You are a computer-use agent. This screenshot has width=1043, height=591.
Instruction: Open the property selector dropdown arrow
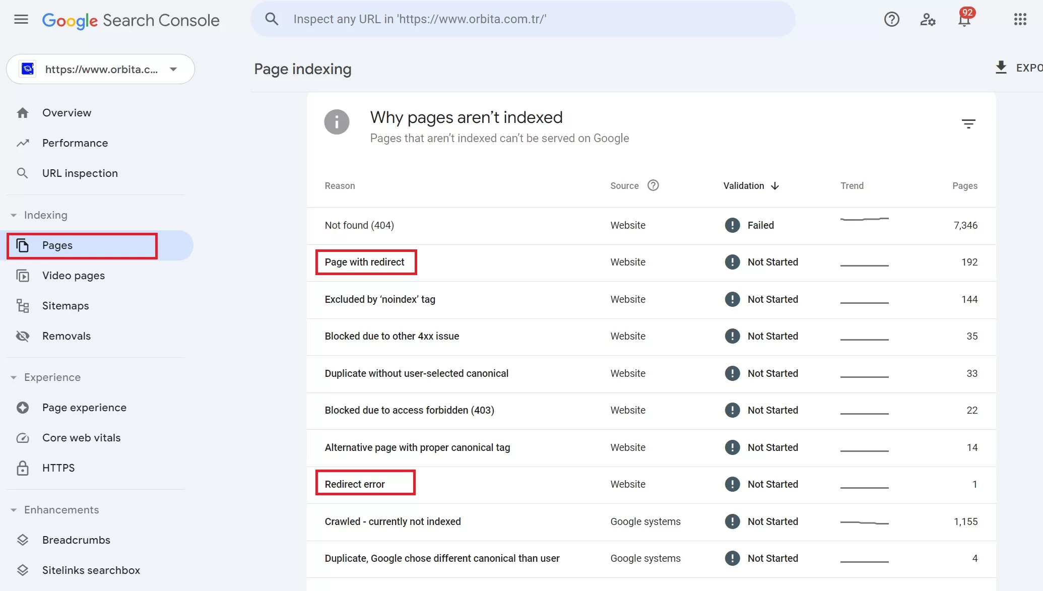(173, 69)
